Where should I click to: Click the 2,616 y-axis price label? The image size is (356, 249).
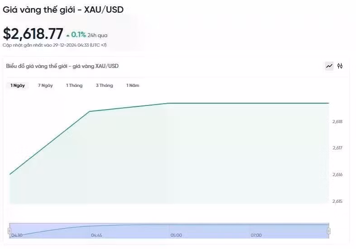[337, 175]
